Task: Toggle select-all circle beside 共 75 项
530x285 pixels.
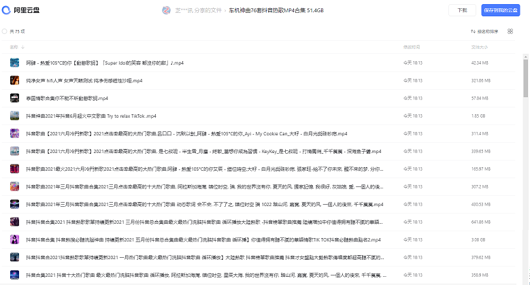Action: pyautogui.click(x=4, y=31)
